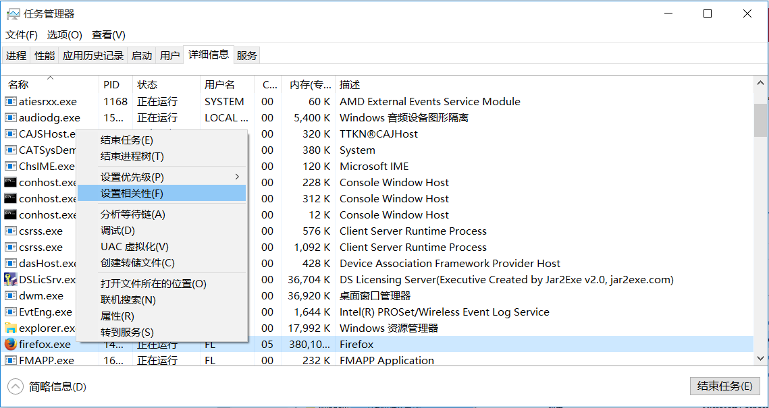
Task: Choose Set affinity in context menu
Action: [132, 193]
